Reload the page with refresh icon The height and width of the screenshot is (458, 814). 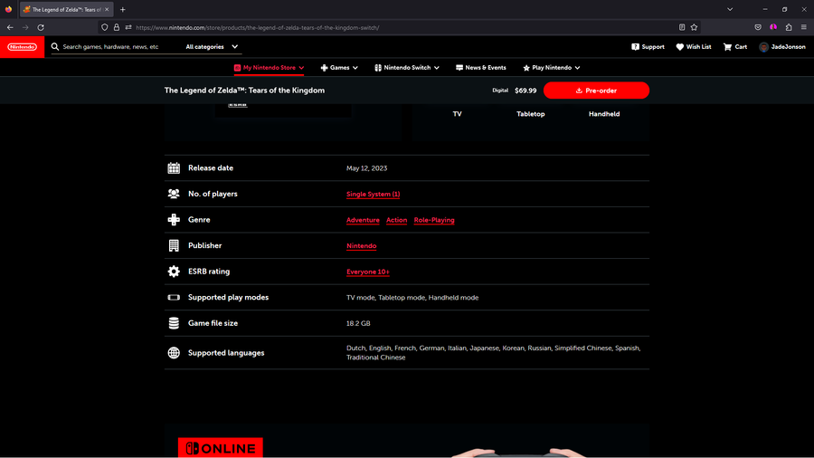click(41, 27)
